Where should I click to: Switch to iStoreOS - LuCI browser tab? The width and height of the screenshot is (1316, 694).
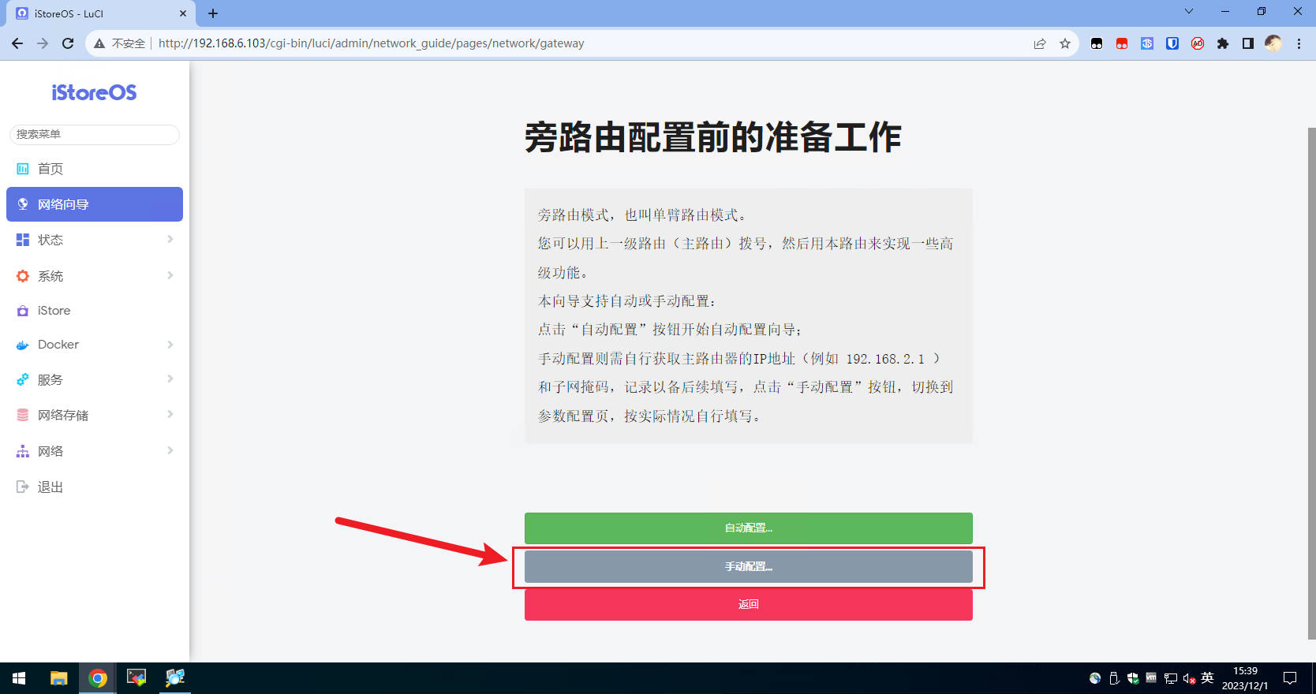coord(101,13)
